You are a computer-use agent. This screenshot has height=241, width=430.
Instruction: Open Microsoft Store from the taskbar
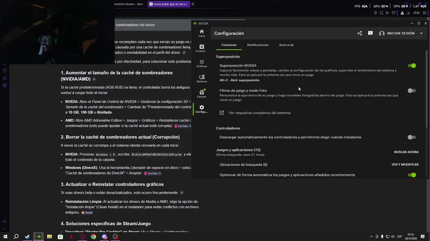pos(60,237)
